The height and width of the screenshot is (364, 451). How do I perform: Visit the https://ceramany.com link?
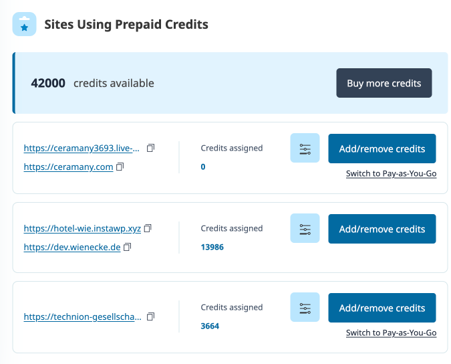pyautogui.click(x=68, y=167)
